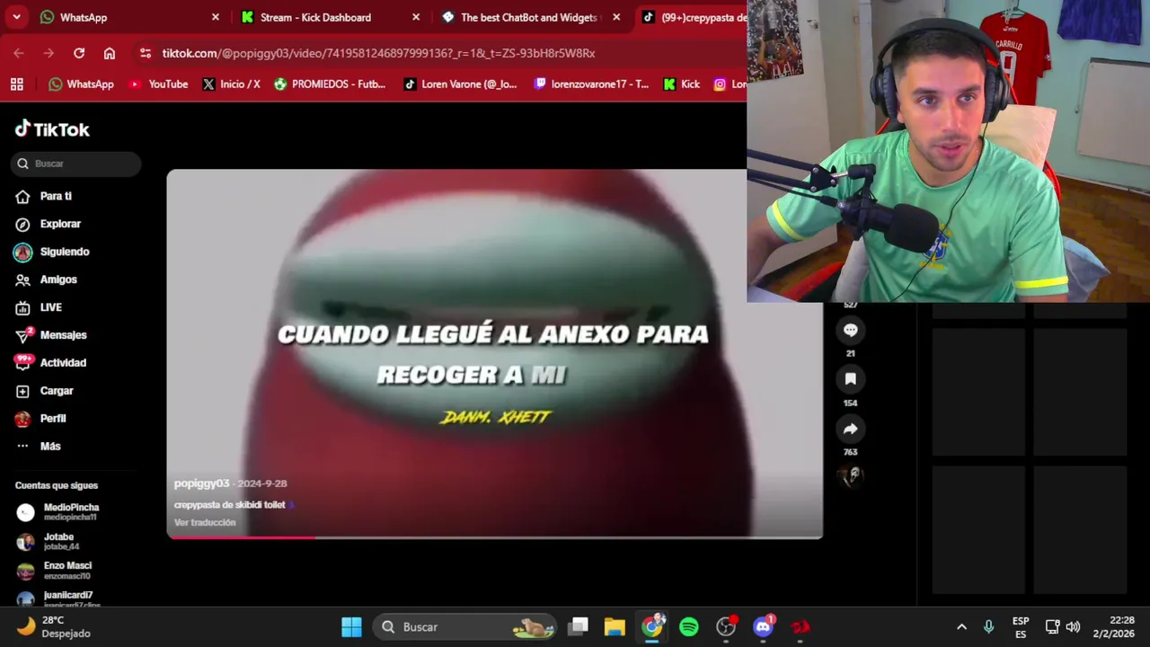The width and height of the screenshot is (1150, 647).
Task: Click the TikTok logo
Action: (x=52, y=129)
